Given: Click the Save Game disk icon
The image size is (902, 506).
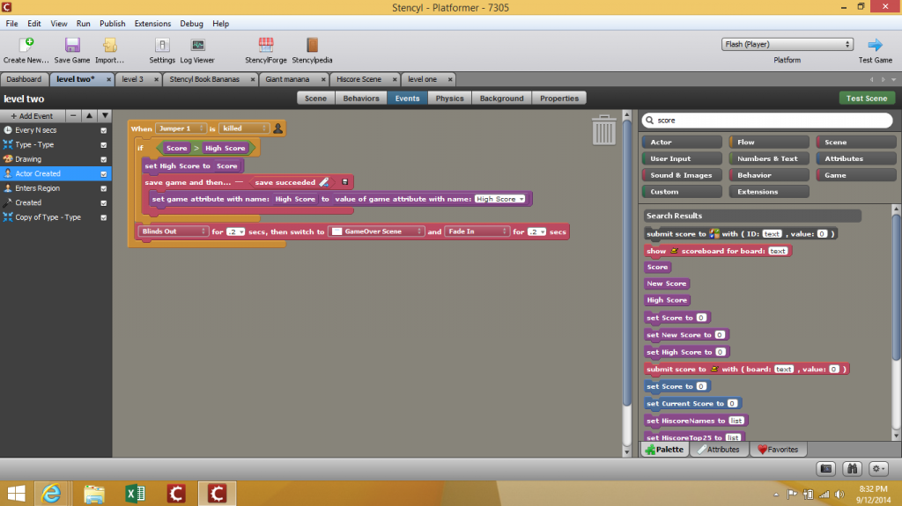Looking at the screenshot, I should point(72,45).
